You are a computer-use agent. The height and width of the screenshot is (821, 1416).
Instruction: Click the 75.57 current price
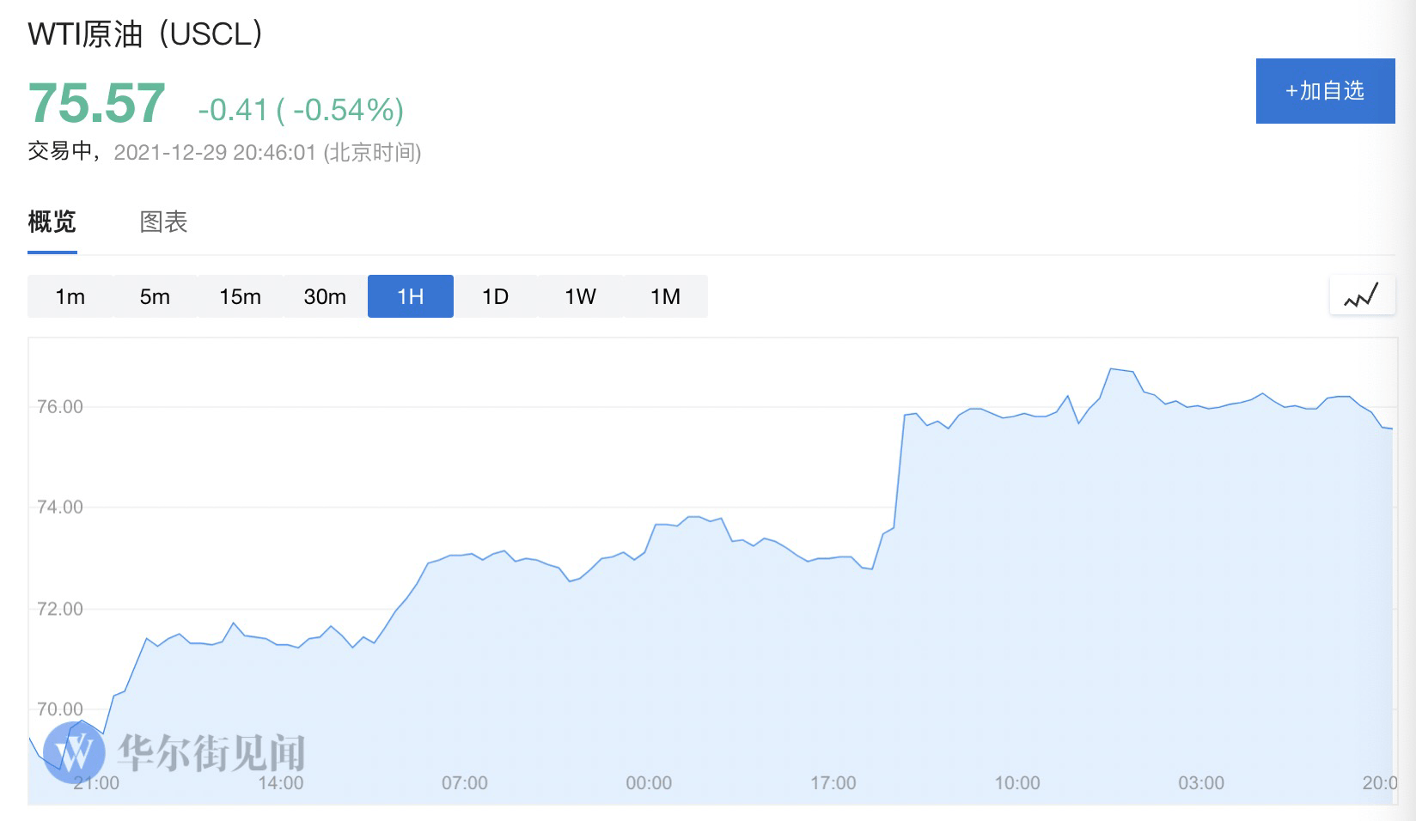click(96, 104)
